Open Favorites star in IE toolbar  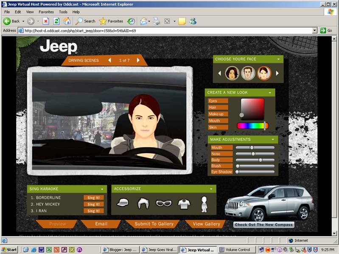click(x=111, y=21)
